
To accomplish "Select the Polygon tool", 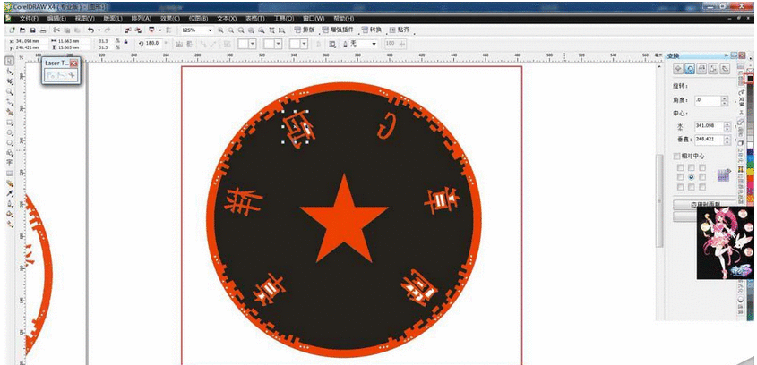I will click(9, 143).
